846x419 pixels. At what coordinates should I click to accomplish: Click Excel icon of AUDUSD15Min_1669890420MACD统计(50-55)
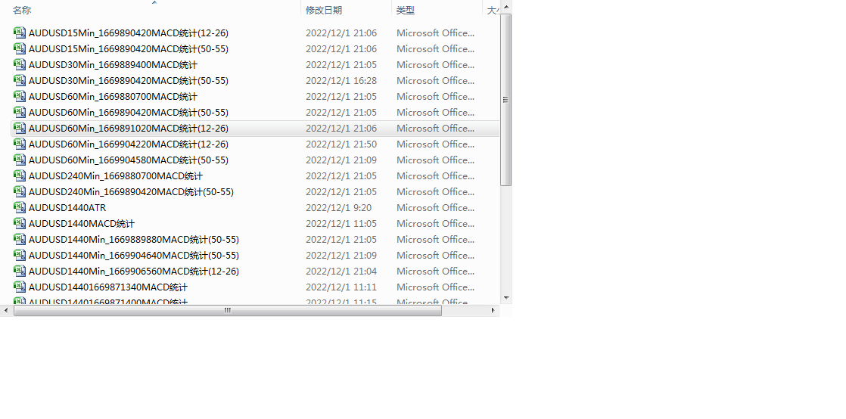tap(20, 48)
